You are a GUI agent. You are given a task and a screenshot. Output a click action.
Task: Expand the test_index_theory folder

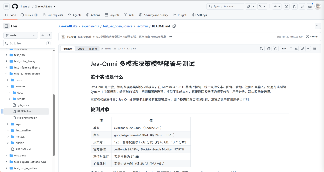6,61
